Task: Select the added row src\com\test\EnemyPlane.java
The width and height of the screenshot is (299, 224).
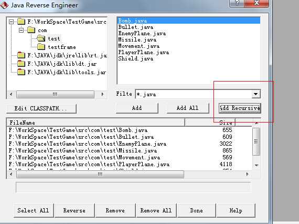Action: (130, 144)
